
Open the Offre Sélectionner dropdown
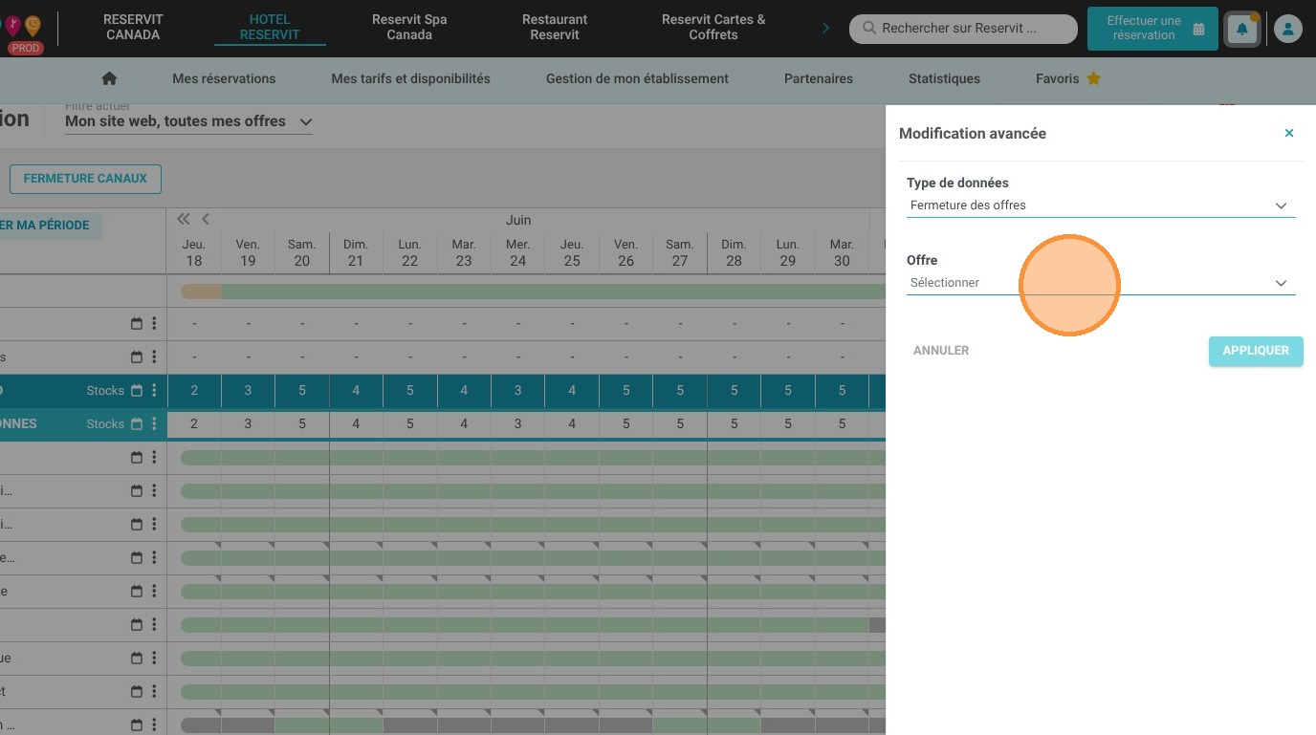tap(1101, 283)
